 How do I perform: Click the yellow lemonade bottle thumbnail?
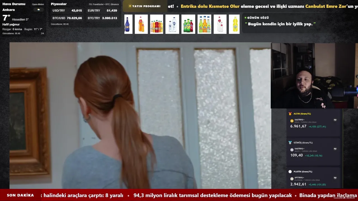234,24
